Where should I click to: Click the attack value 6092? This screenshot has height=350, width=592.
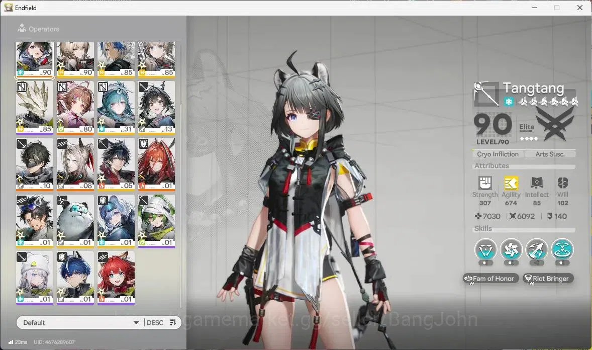click(522, 216)
